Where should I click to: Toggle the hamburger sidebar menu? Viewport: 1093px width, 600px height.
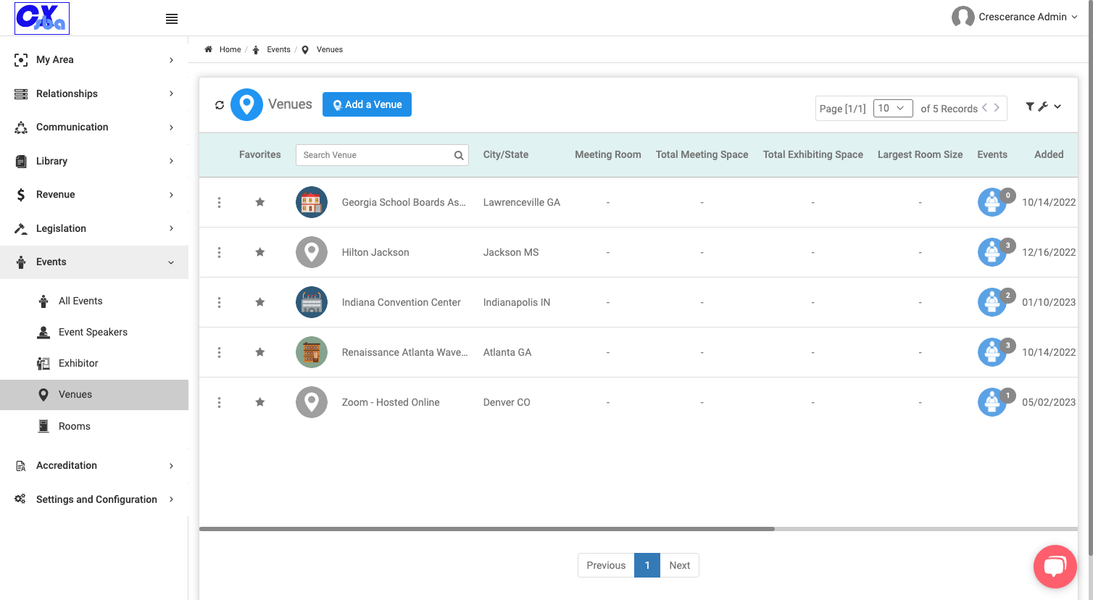pyautogui.click(x=172, y=19)
